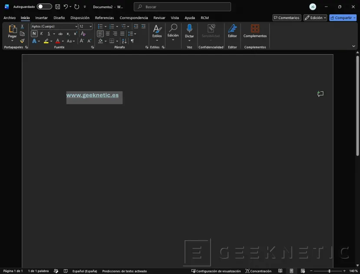Cut the selected text with scissors icon

point(22,26)
